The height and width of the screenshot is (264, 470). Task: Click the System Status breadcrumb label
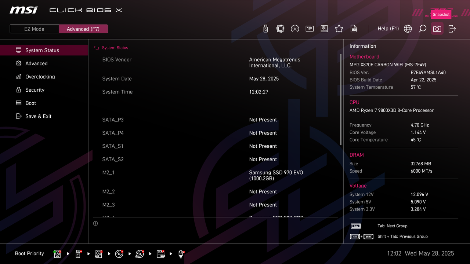(x=115, y=48)
